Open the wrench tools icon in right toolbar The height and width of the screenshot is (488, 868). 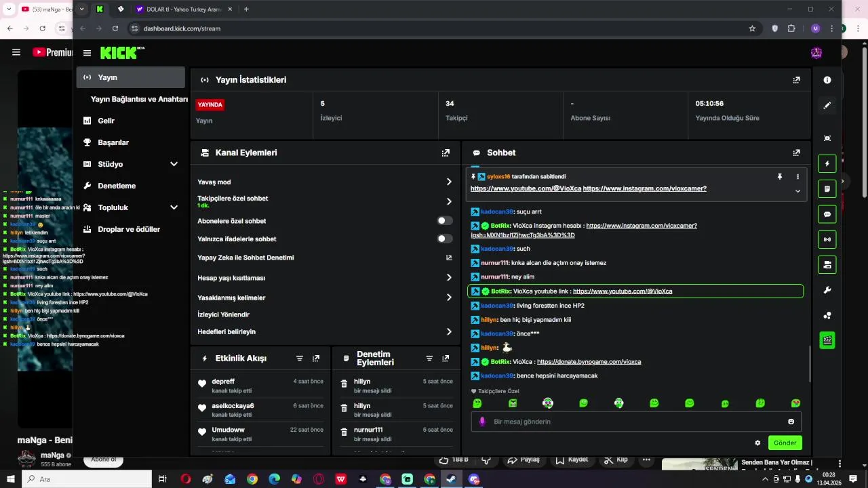pos(827,290)
